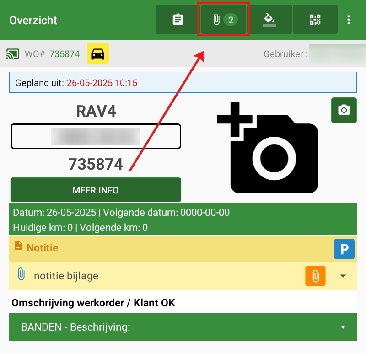Open the QR code scanner
The width and height of the screenshot is (366, 353).
(x=315, y=20)
